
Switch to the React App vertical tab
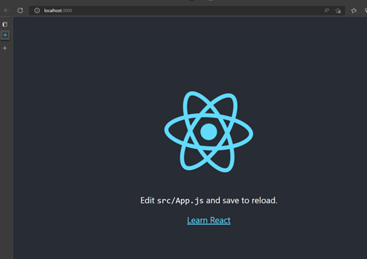(x=5, y=35)
